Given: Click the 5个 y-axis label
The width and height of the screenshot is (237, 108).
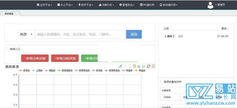Looking at the screenshot, I should click(15, 75).
